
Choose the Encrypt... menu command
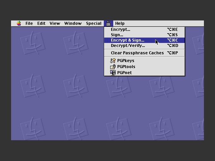tap(144, 30)
